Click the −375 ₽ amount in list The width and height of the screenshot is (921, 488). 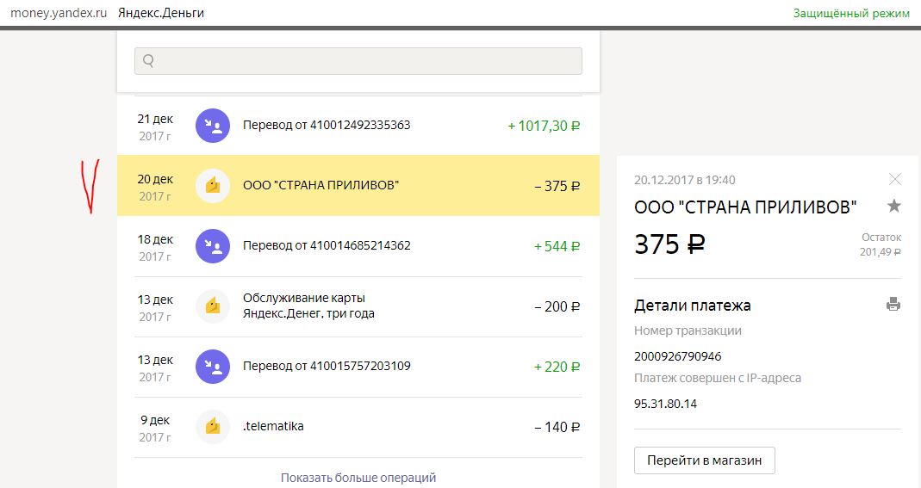click(x=557, y=186)
